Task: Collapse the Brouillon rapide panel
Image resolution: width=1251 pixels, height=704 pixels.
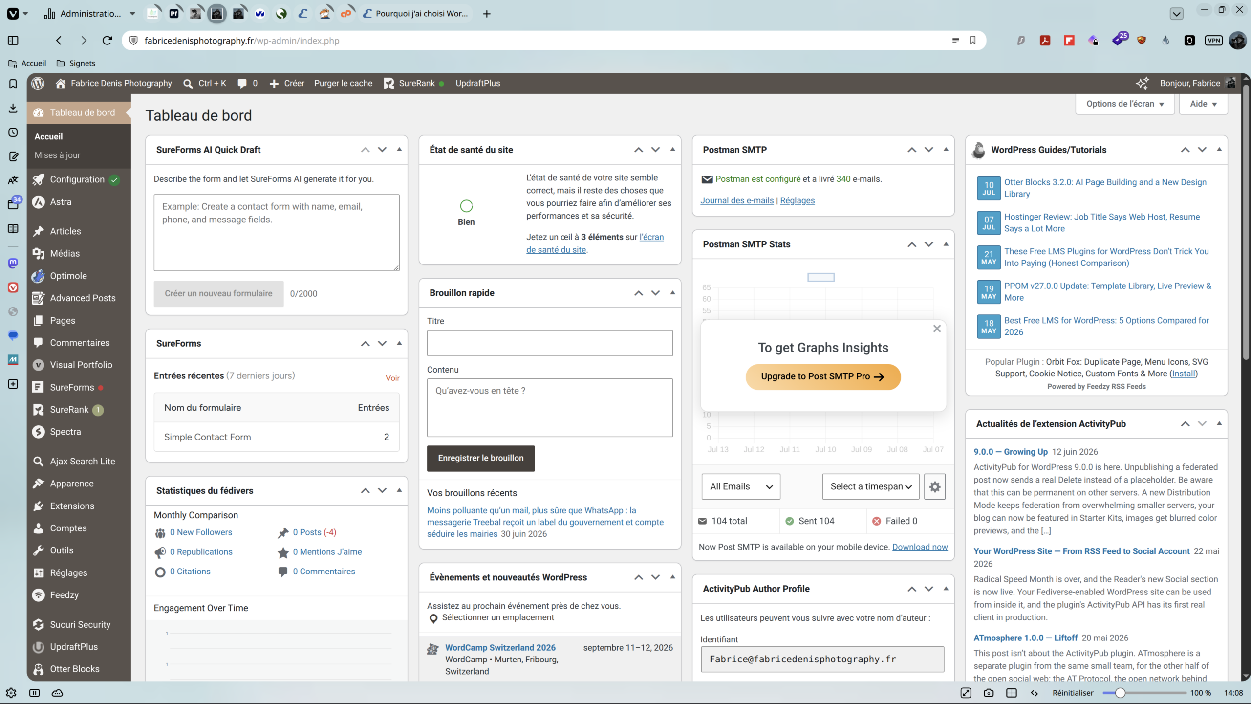Action: point(672,293)
